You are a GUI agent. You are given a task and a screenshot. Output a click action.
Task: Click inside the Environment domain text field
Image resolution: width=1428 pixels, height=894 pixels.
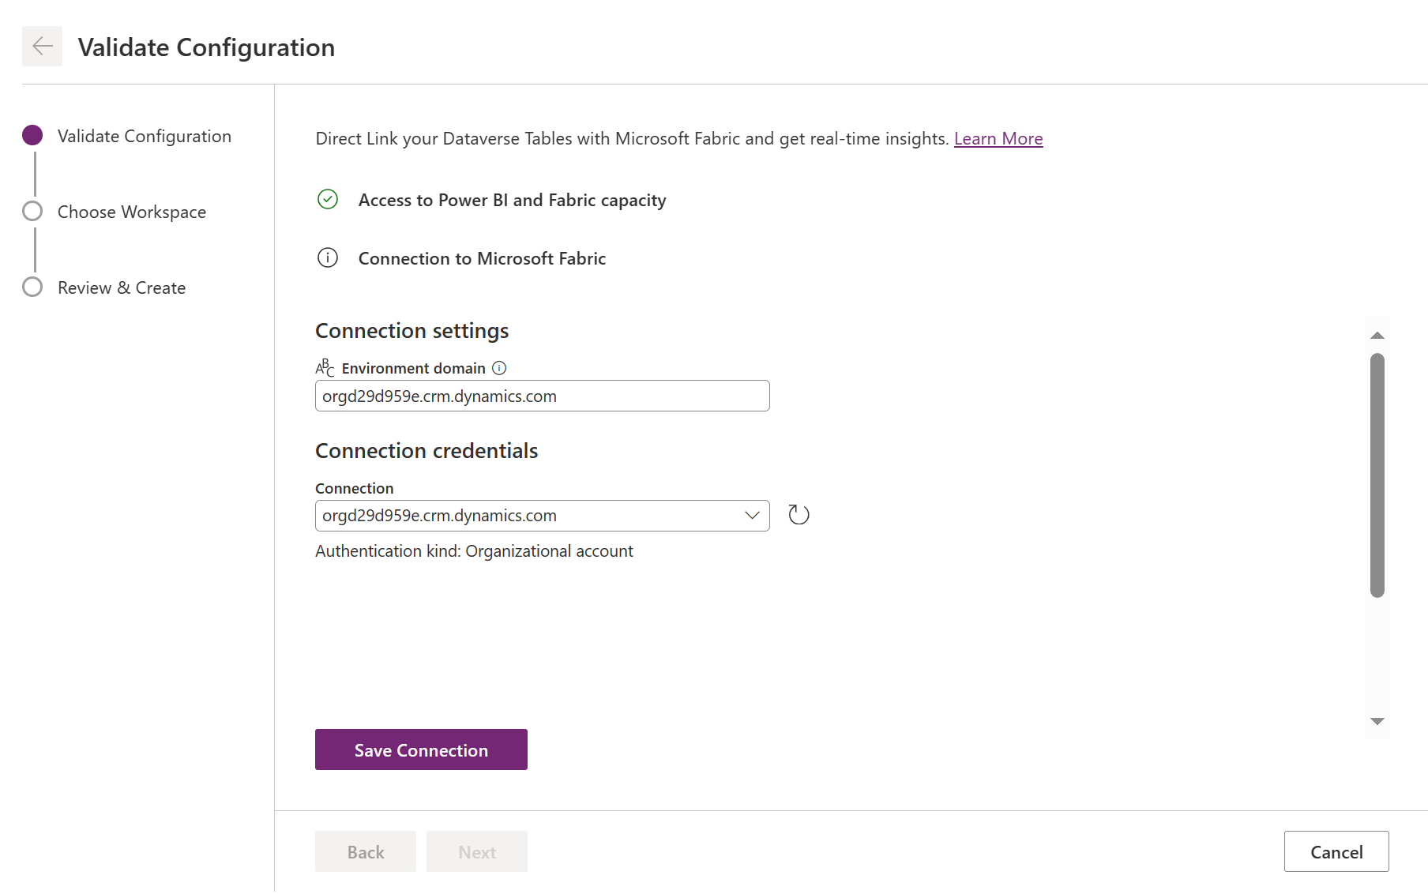click(542, 396)
